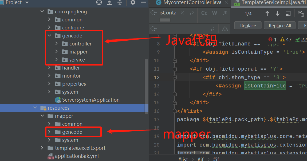Expand templates.excelExport folder
Viewport: 307px width, 161px height.
coord(42,148)
